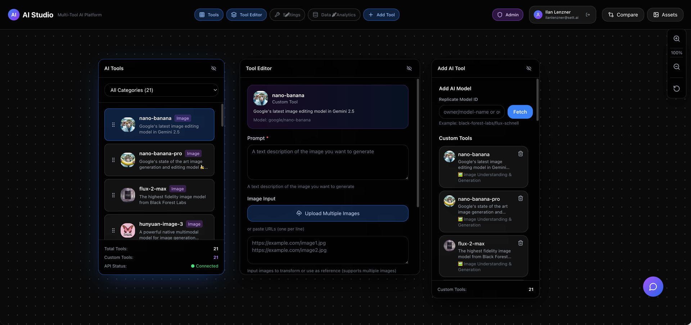Delete the flux-2-max custom tool

pos(520,243)
